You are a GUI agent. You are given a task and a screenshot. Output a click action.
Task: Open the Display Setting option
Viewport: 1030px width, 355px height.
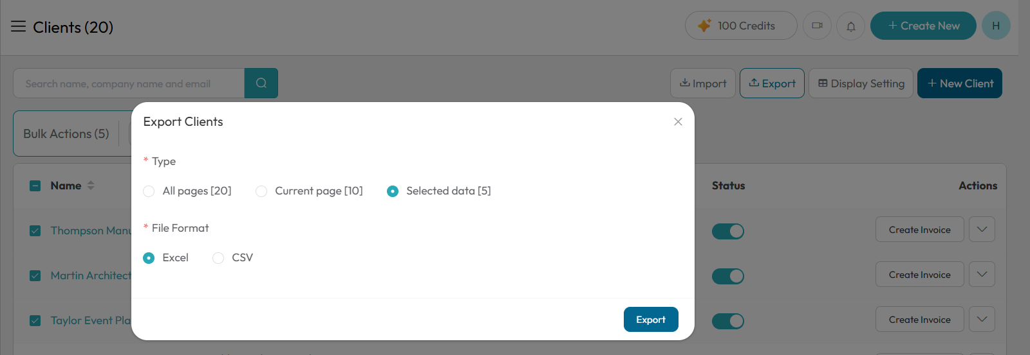tap(861, 83)
